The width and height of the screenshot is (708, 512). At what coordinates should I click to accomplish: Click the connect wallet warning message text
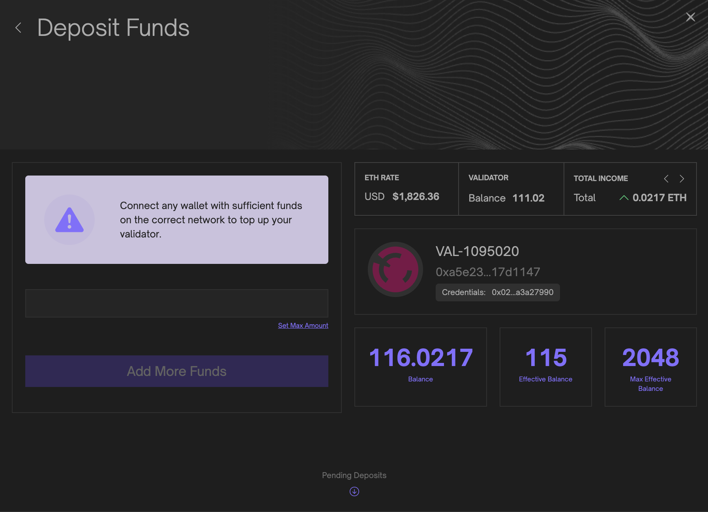[x=211, y=220]
